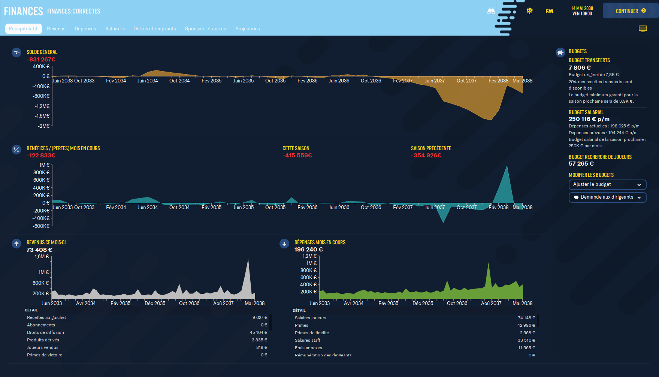Click the Budgets piggy bank icon

pyautogui.click(x=560, y=52)
